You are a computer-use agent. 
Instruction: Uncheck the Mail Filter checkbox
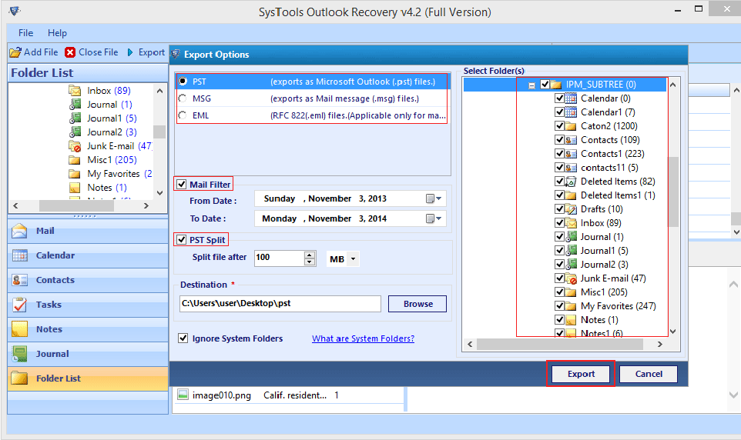pos(182,184)
